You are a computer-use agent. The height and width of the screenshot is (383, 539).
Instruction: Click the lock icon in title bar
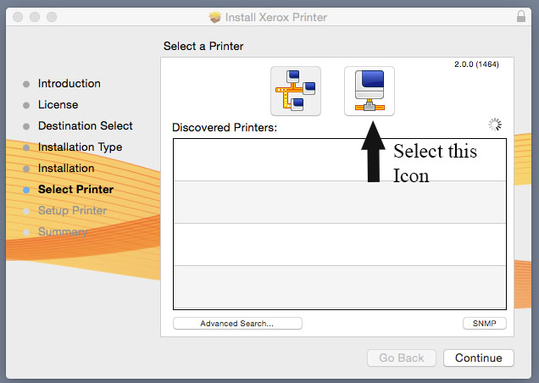click(x=520, y=17)
